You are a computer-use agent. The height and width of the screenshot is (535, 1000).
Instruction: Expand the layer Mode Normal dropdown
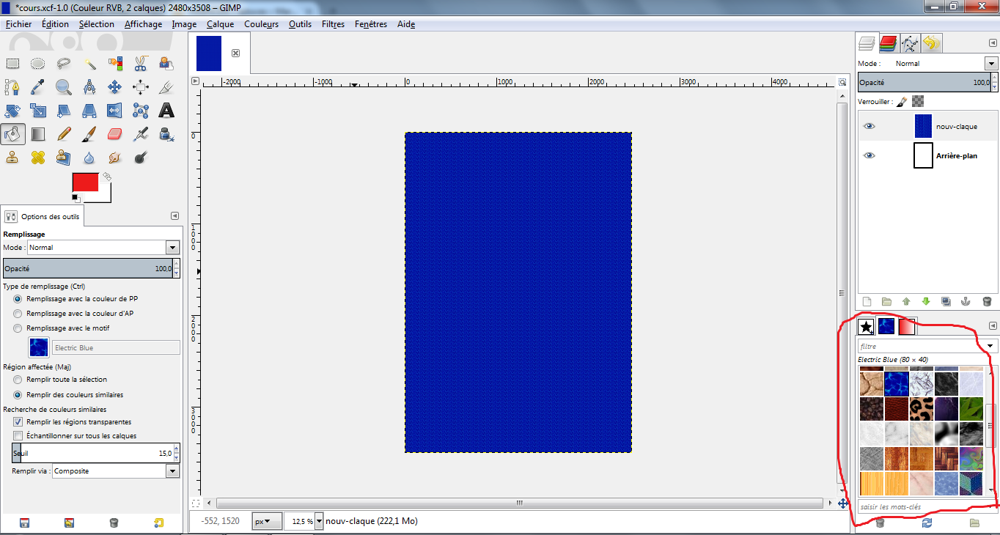(991, 64)
